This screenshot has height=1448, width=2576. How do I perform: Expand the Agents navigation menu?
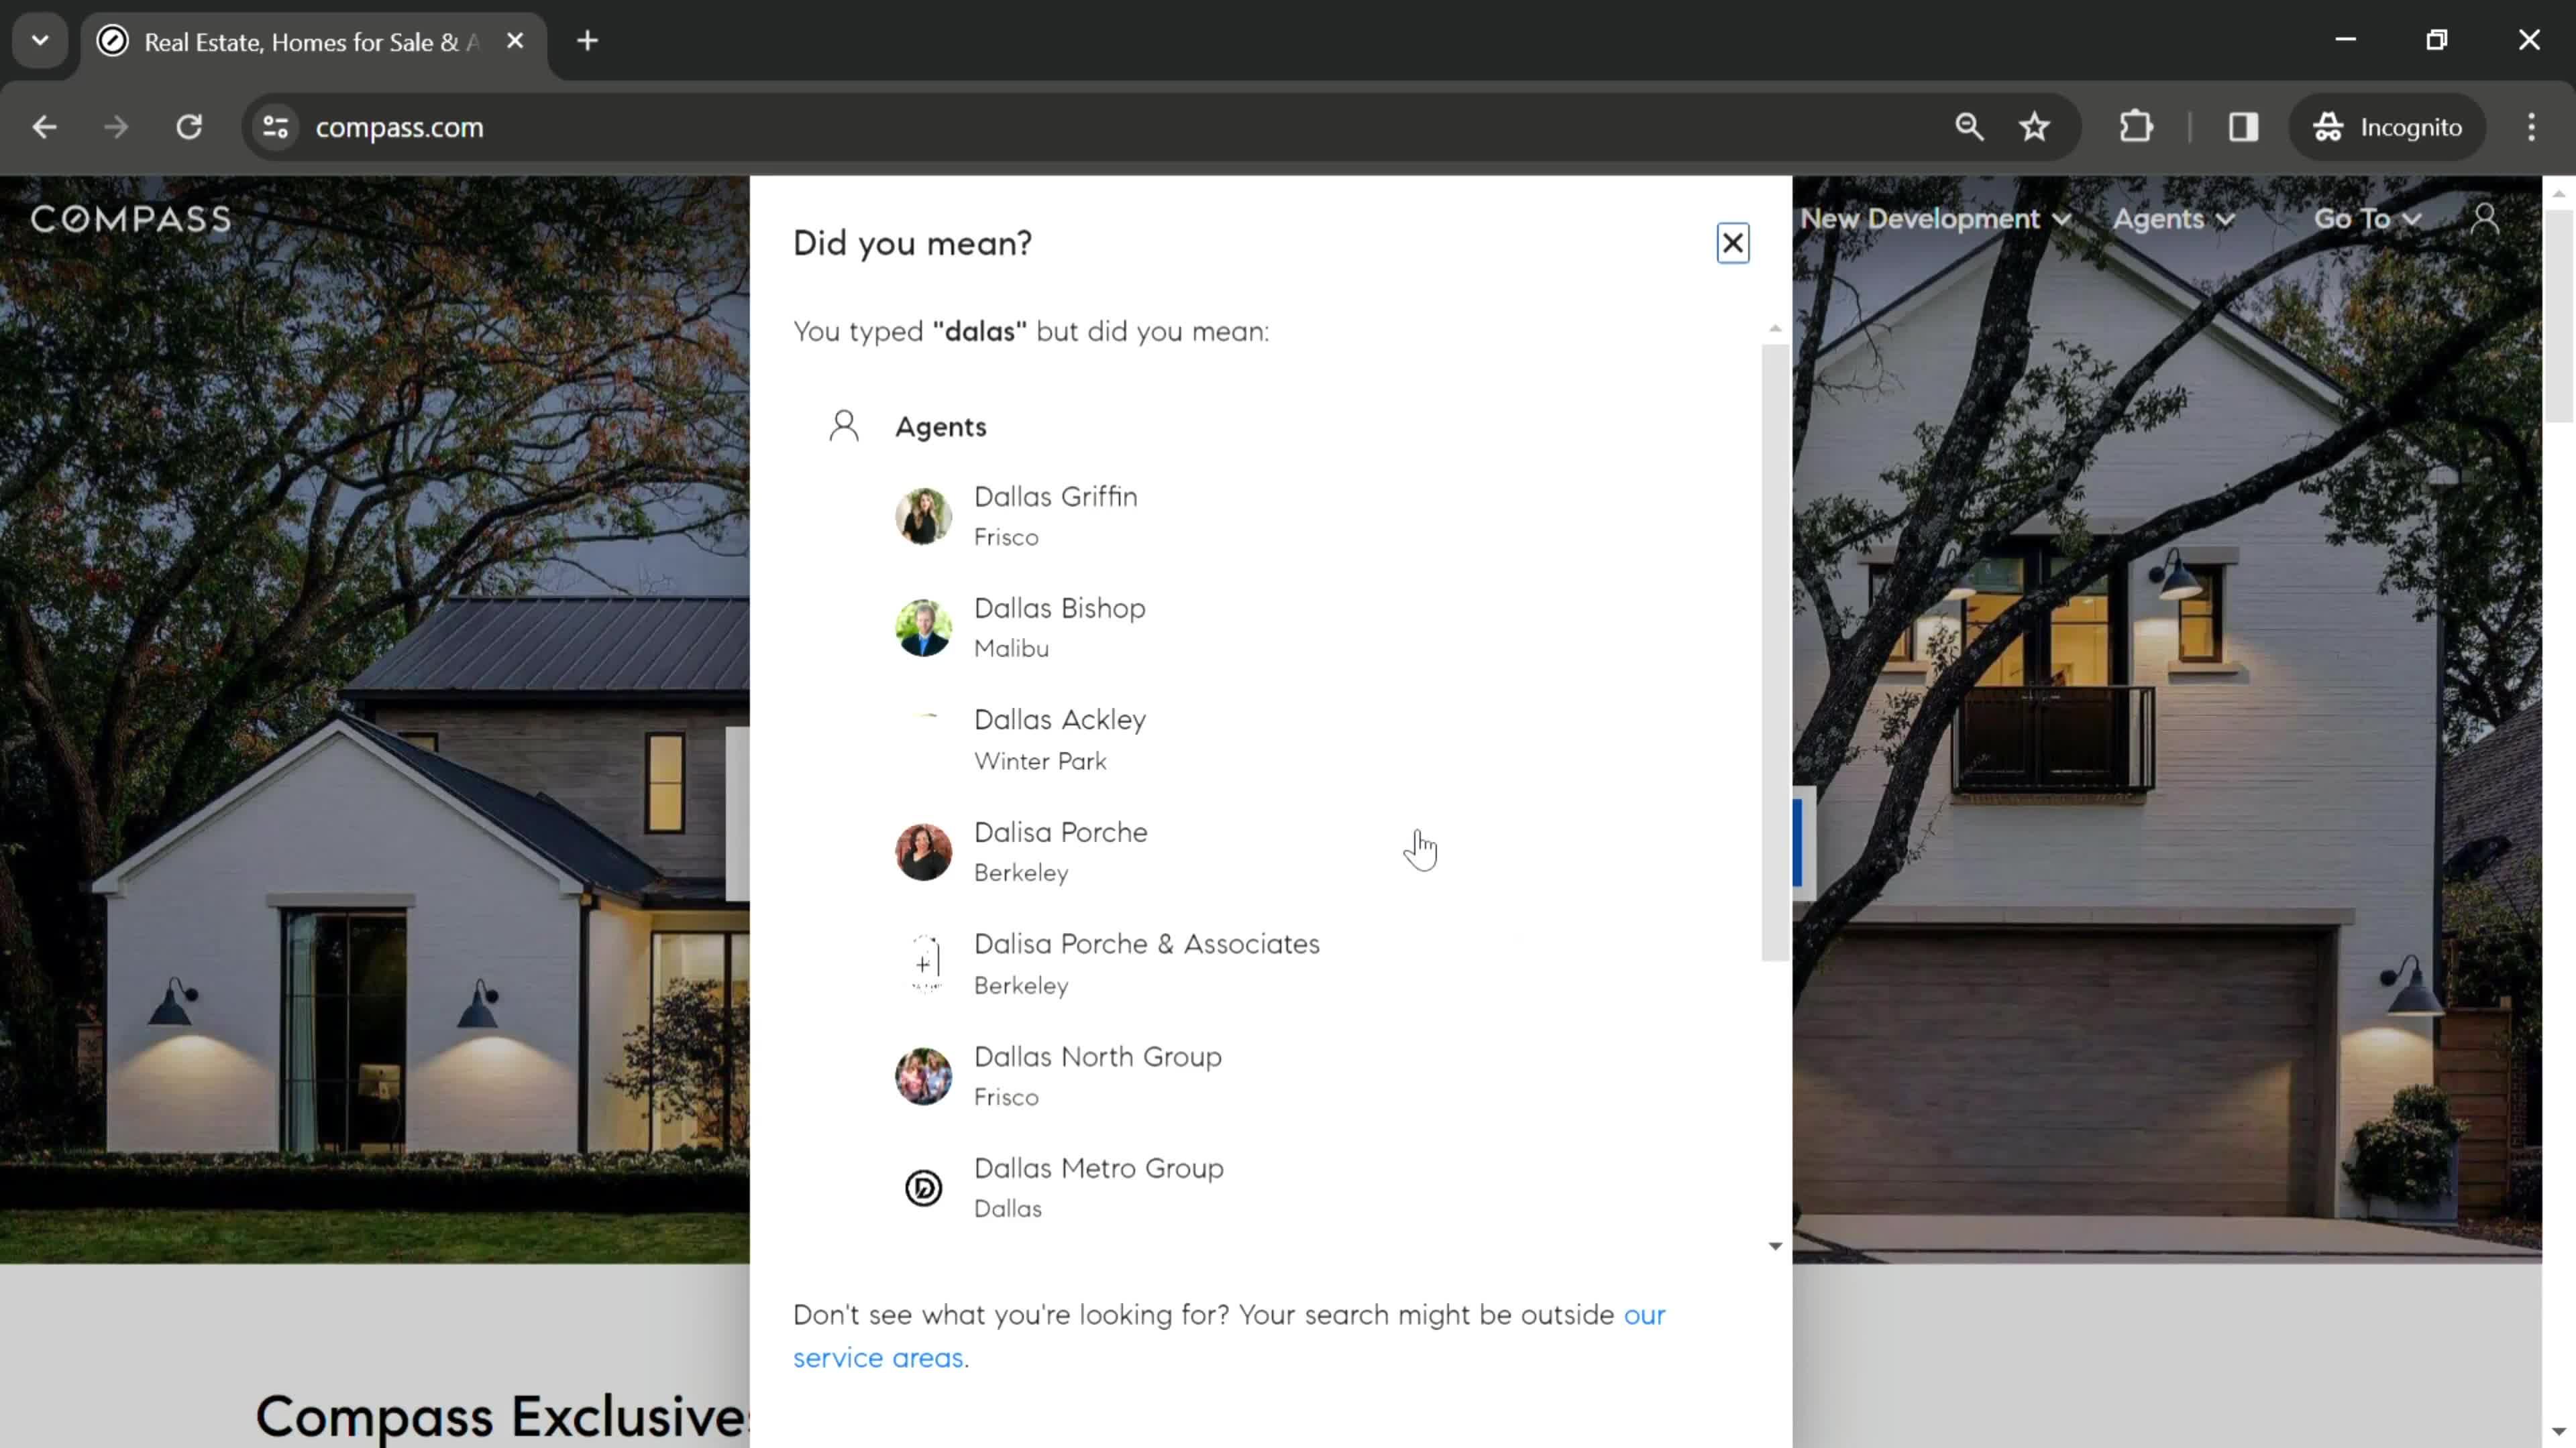coord(2173,219)
